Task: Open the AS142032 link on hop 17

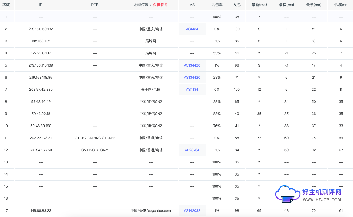Action: tap(192, 210)
